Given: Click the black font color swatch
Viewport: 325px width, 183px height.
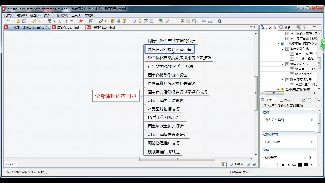Looking at the screenshot, I should tap(300, 165).
